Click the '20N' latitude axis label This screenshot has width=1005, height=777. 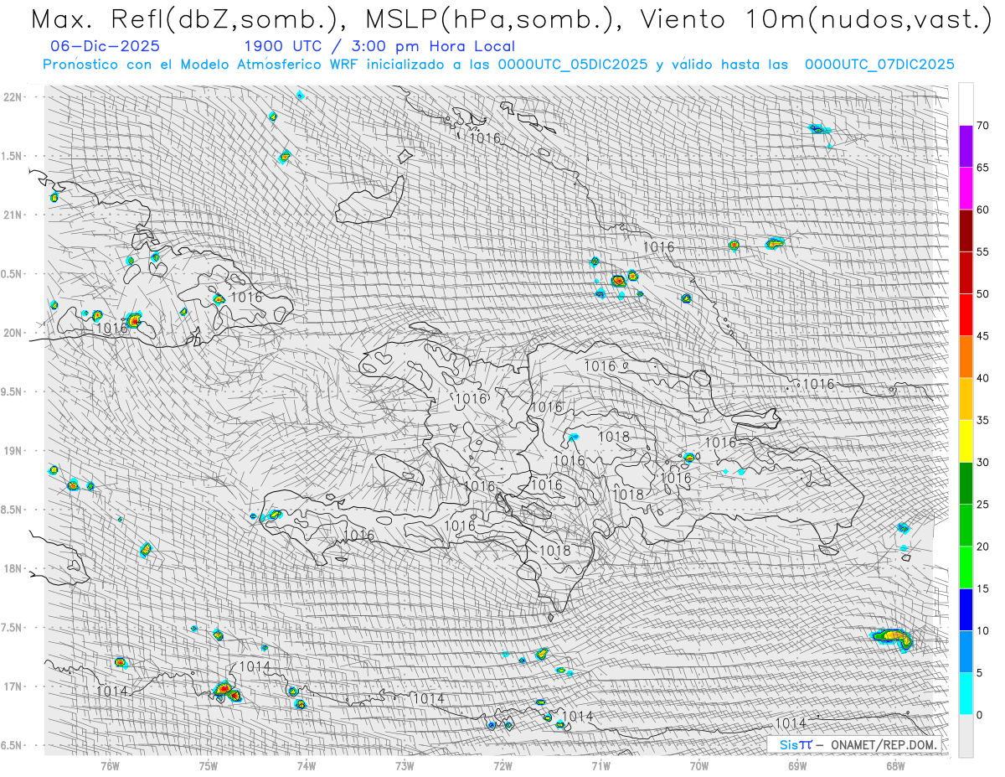tap(13, 333)
